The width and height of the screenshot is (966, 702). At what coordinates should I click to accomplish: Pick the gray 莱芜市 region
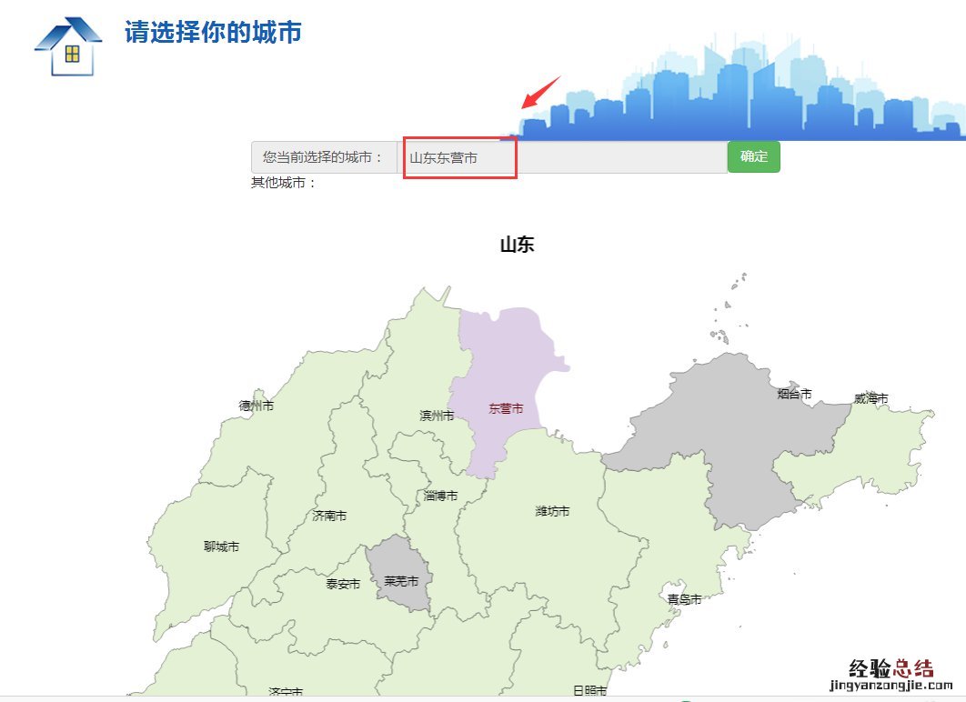click(401, 581)
